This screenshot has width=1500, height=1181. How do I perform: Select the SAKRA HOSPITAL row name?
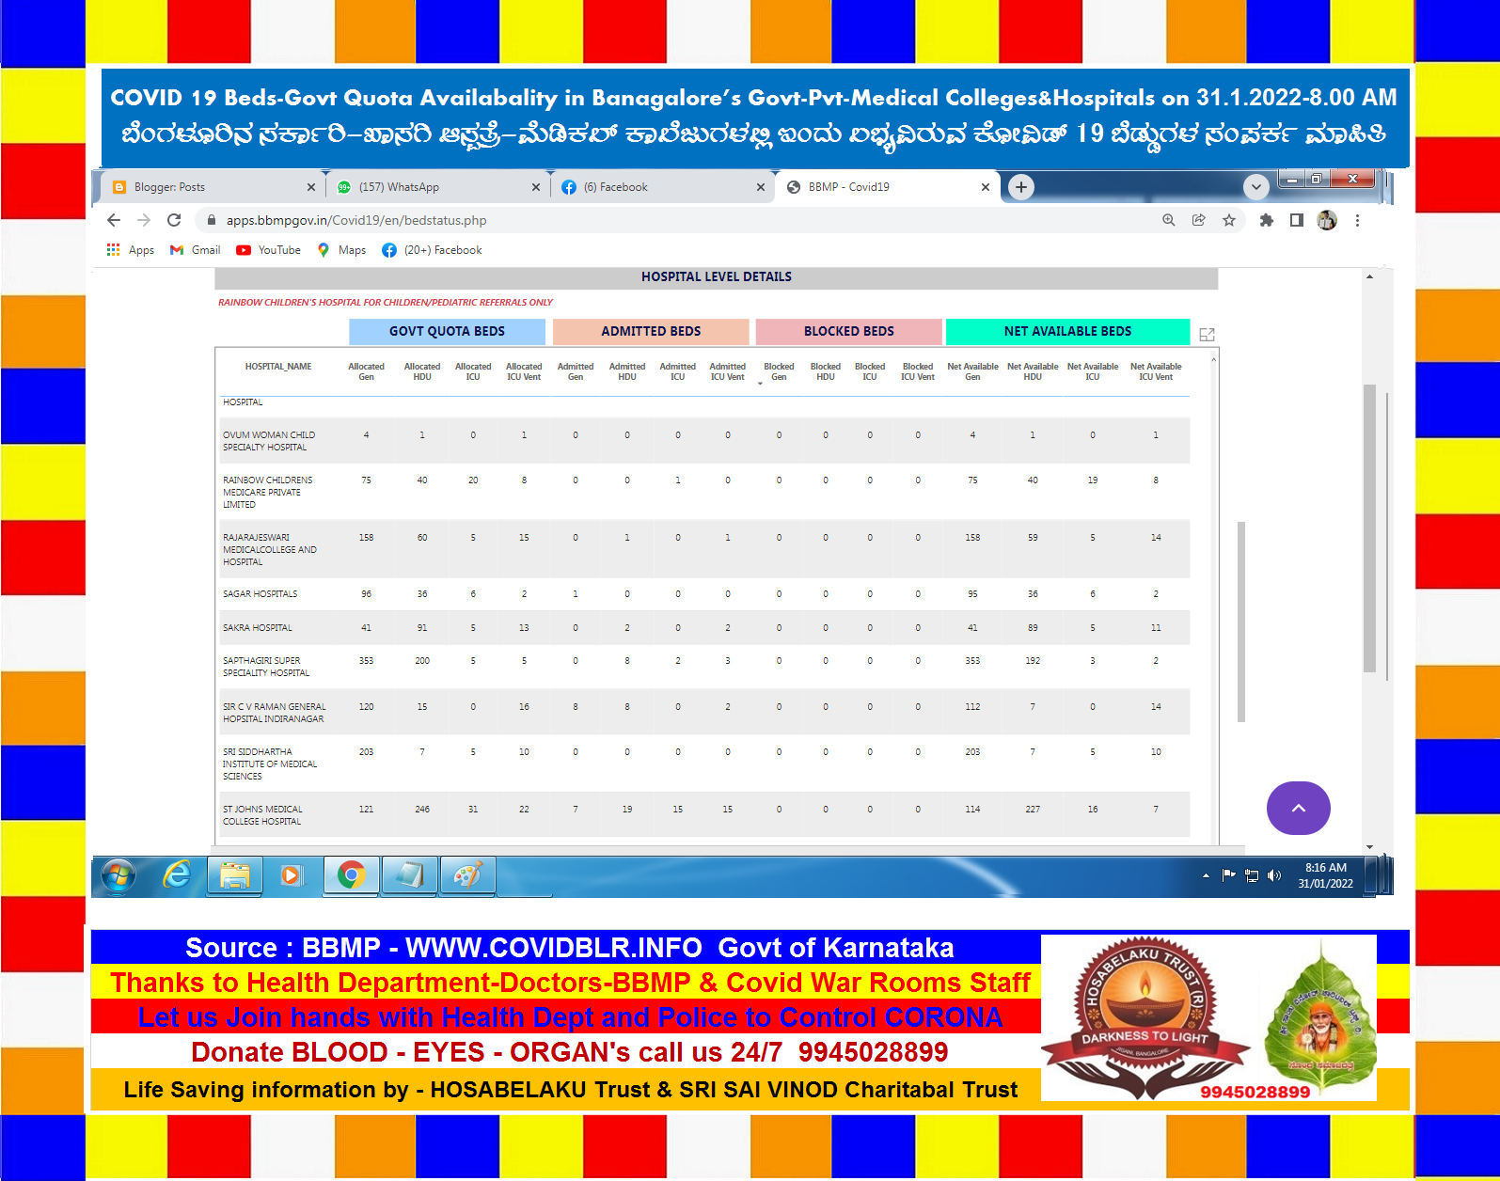258,628
